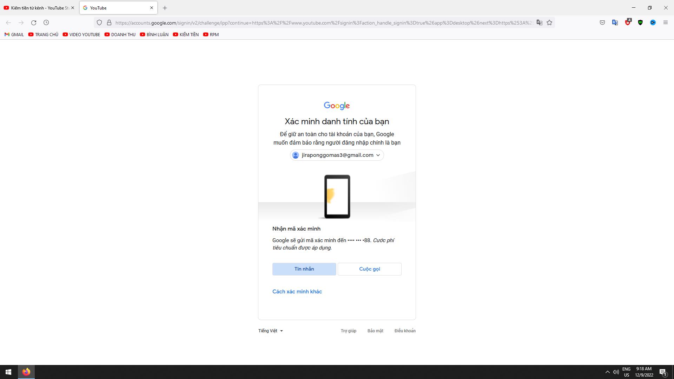Click the translate page icon in address bar
Screen dimensions: 674x379
pyautogui.click(x=540, y=22)
